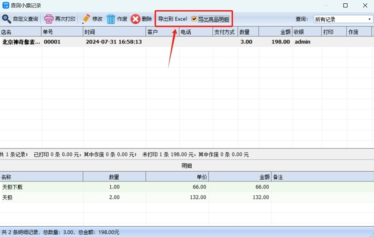Click unit price 66.00 of 天极下载
This screenshot has height=237, width=374.
tap(200, 187)
